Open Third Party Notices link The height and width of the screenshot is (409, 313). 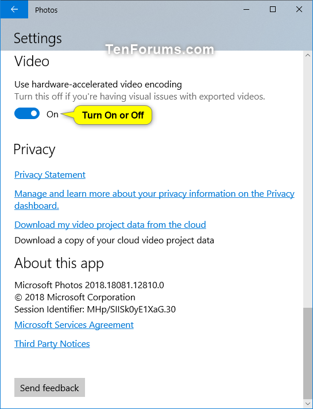(52, 344)
